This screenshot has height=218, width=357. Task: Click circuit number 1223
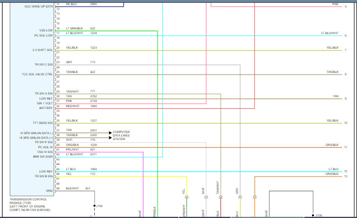click(93, 48)
